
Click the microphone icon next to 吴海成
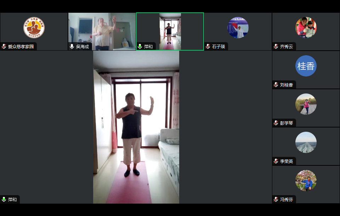[72, 47]
